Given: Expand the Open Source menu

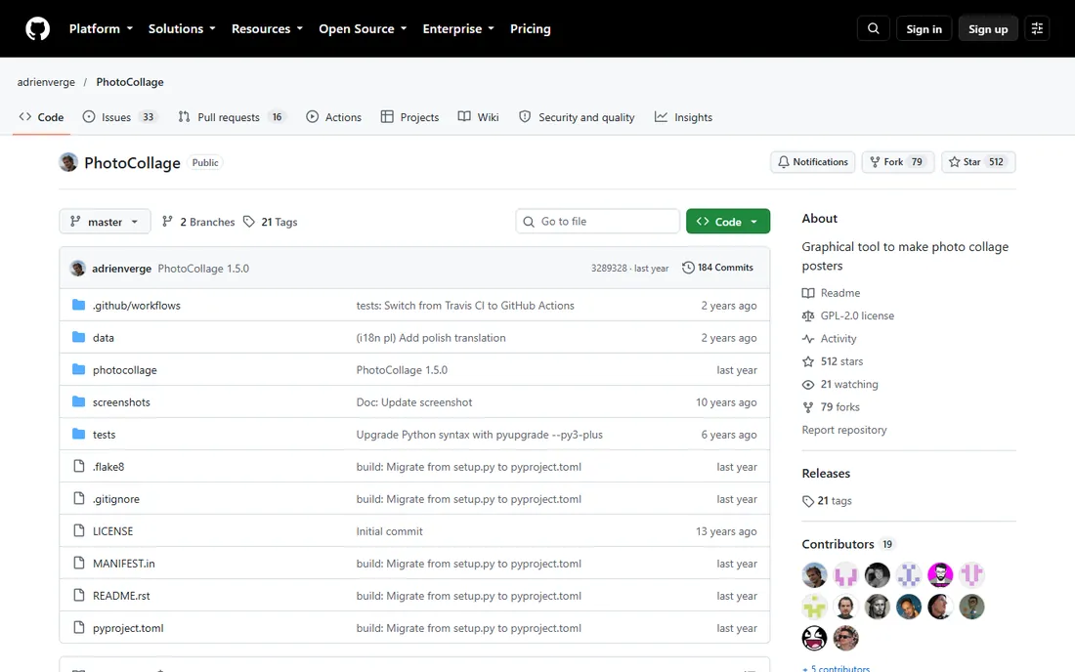Looking at the screenshot, I should 363,28.
